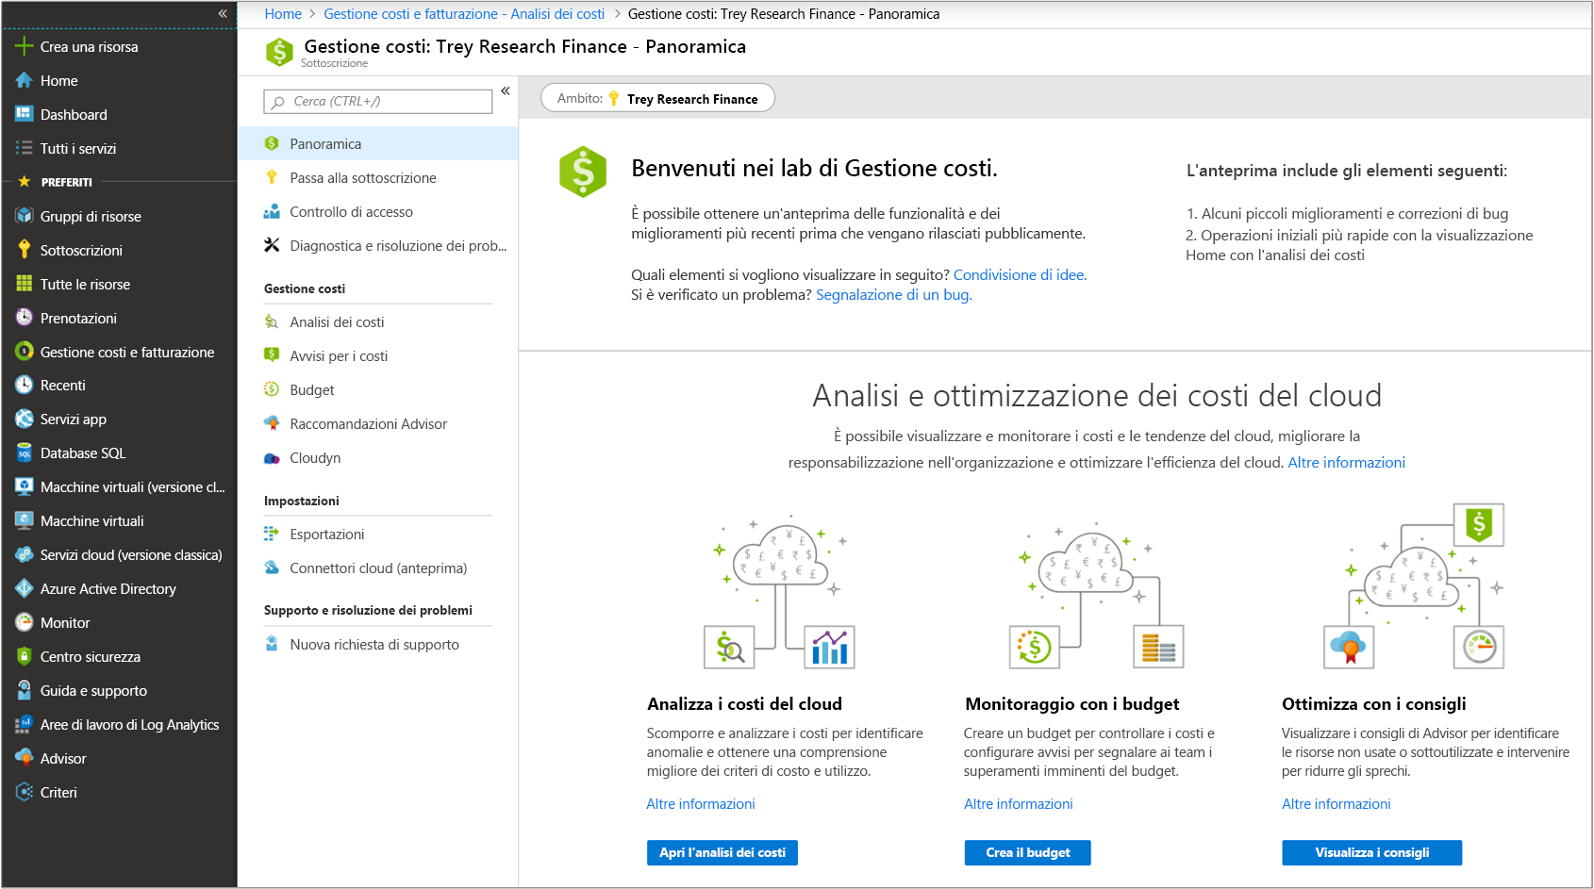Click the Sottoscrizioni key icon

[x=24, y=250]
